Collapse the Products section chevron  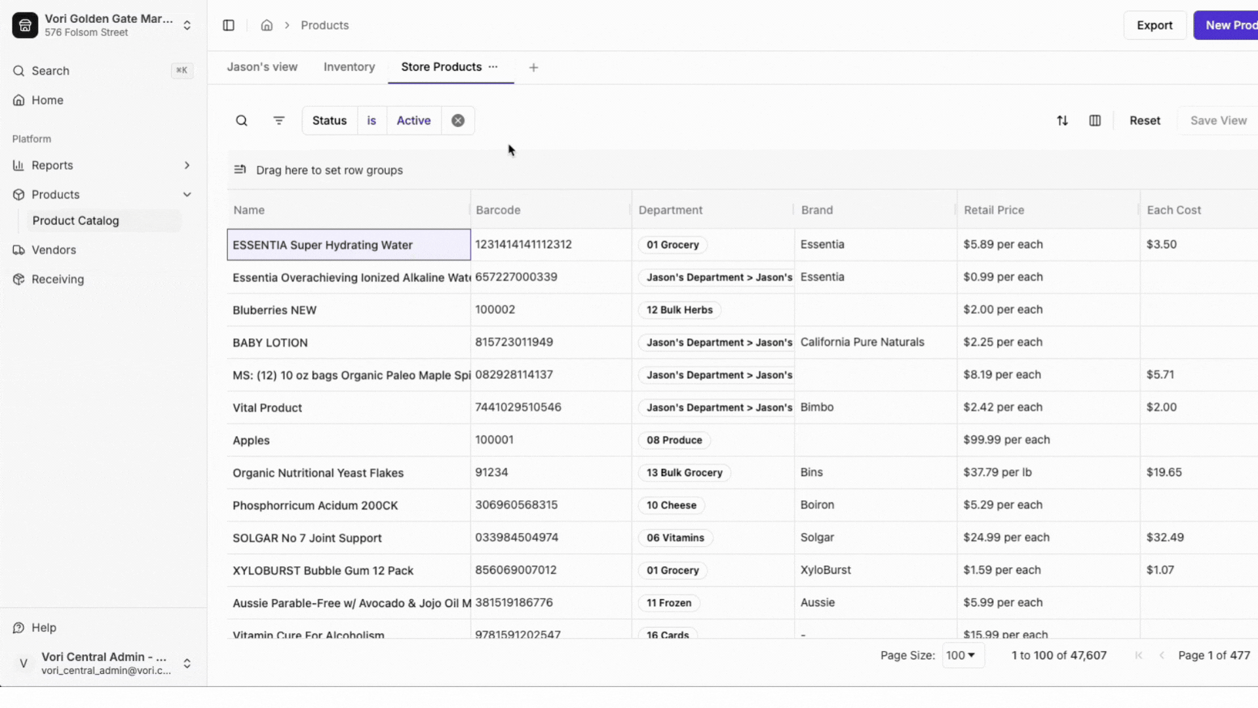pyautogui.click(x=187, y=195)
